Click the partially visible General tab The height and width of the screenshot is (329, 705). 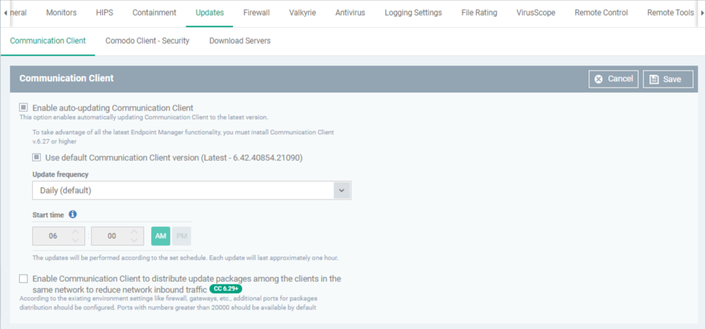pos(18,13)
